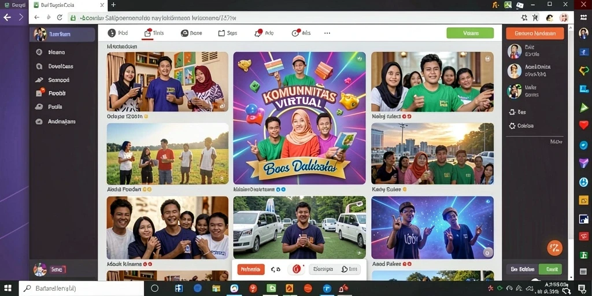Open the "Cokisa" gear settings in right panel

coord(521,126)
